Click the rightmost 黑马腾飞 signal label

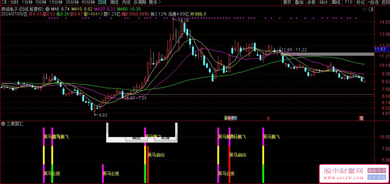pos(271,137)
